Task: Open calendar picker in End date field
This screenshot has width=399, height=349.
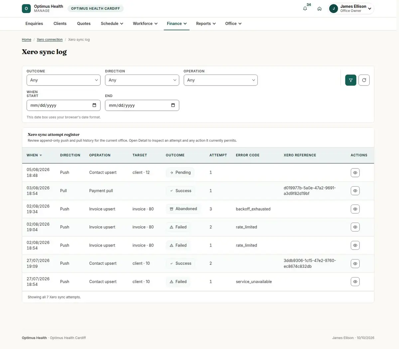Action: [x=173, y=105]
